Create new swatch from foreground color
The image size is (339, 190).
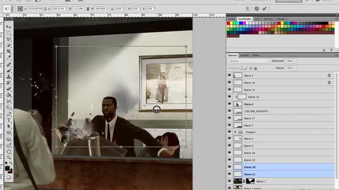pos(324,50)
